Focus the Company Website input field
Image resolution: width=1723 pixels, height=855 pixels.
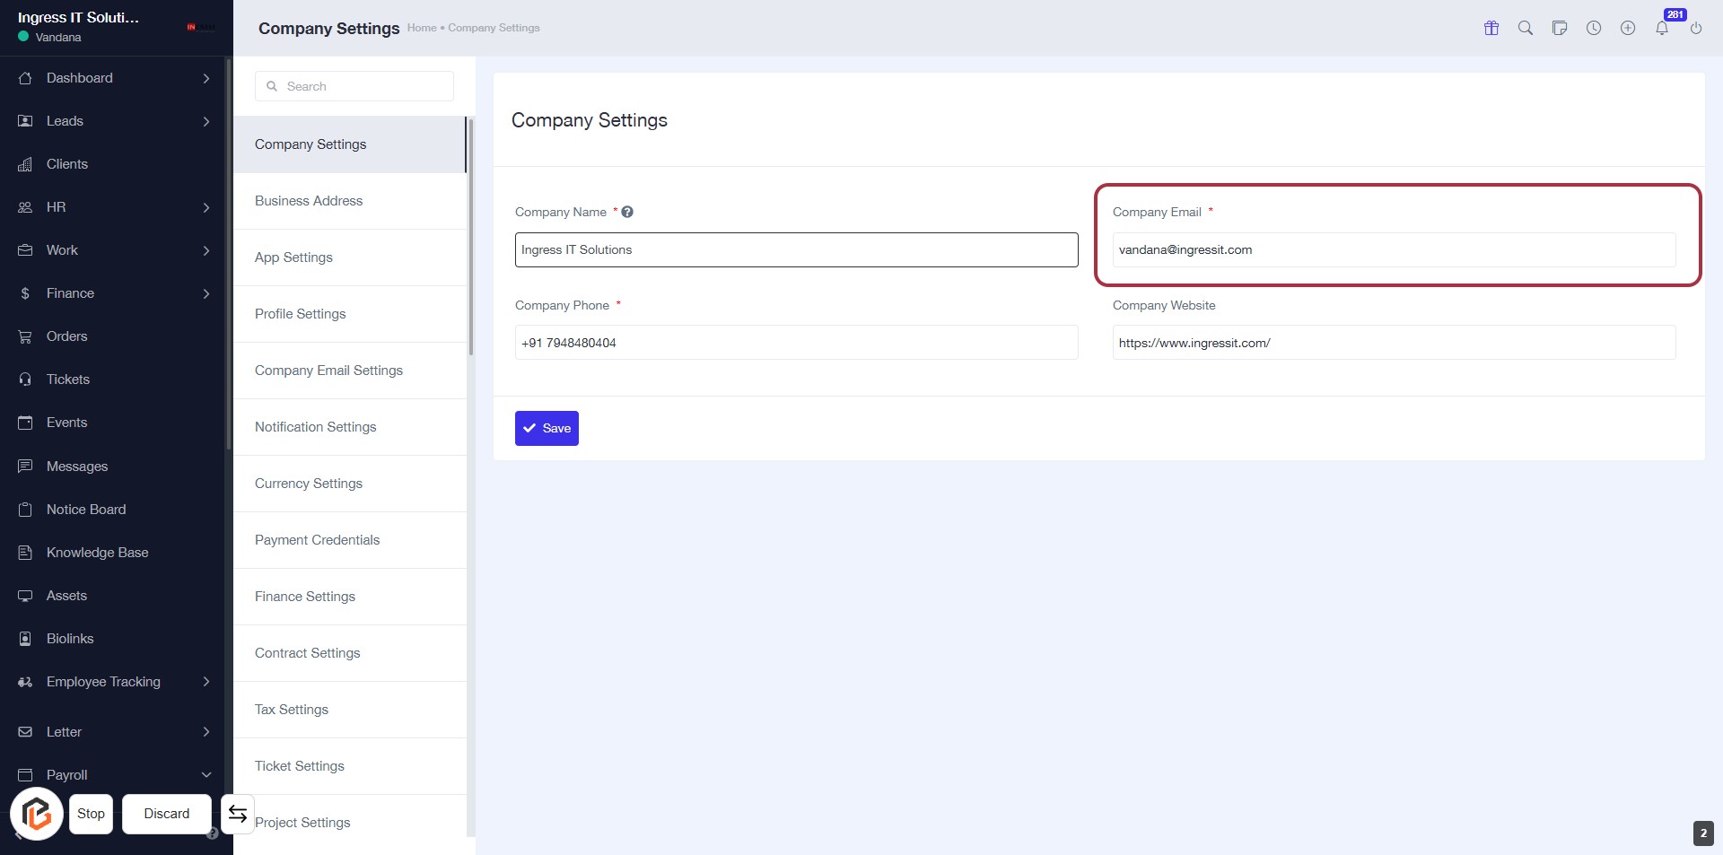(1393, 343)
